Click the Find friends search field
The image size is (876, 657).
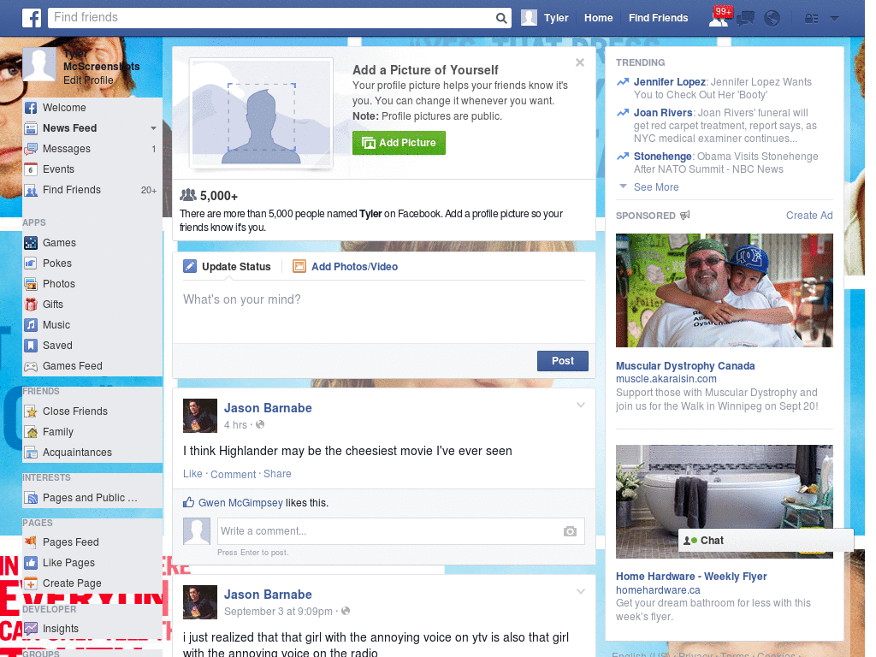(272, 18)
